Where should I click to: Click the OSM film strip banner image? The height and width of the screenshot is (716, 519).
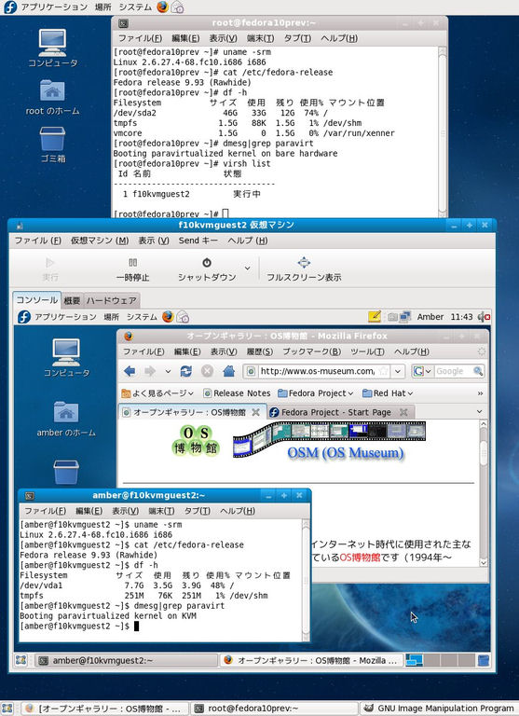coord(329,439)
